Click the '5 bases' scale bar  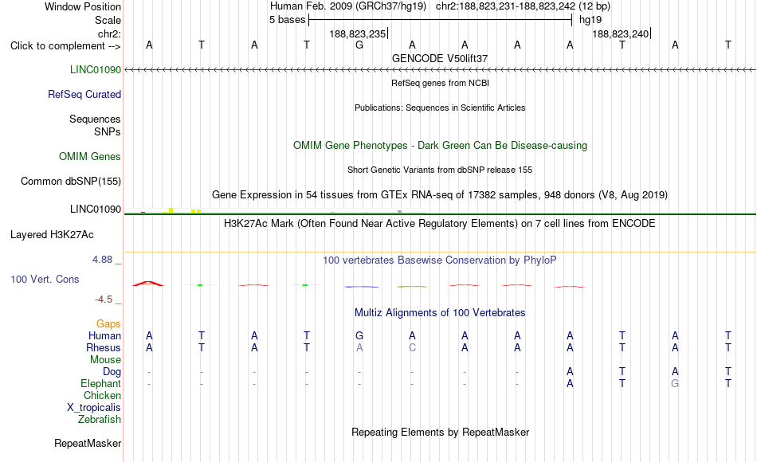pyautogui.click(x=441, y=20)
